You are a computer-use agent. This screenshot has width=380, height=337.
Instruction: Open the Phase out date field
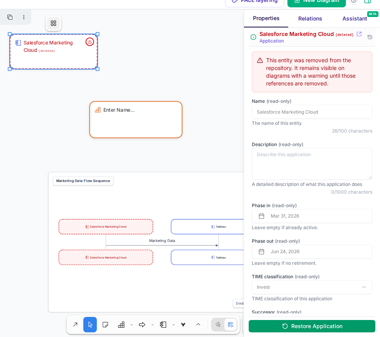click(x=312, y=252)
